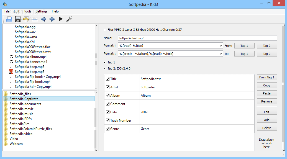Click the Open folder toolbar icon
The height and width of the screenshot is (159, 287).
click(x=9, y=19)
